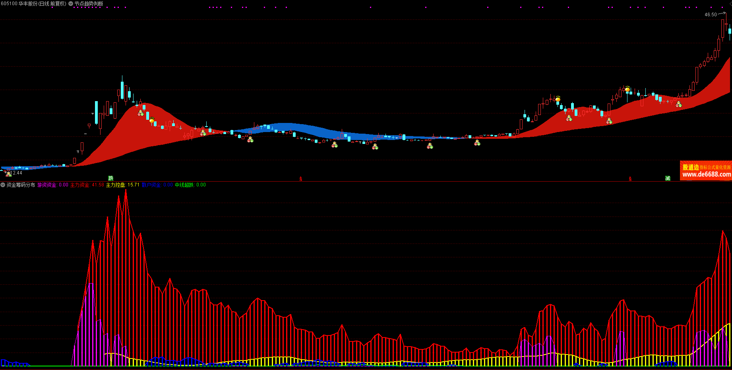Image resolution: width=732 pixels, height=370 pixels.
Task: Expand the dropdown beside 资金筹码分布
Action: click(3, 185)
